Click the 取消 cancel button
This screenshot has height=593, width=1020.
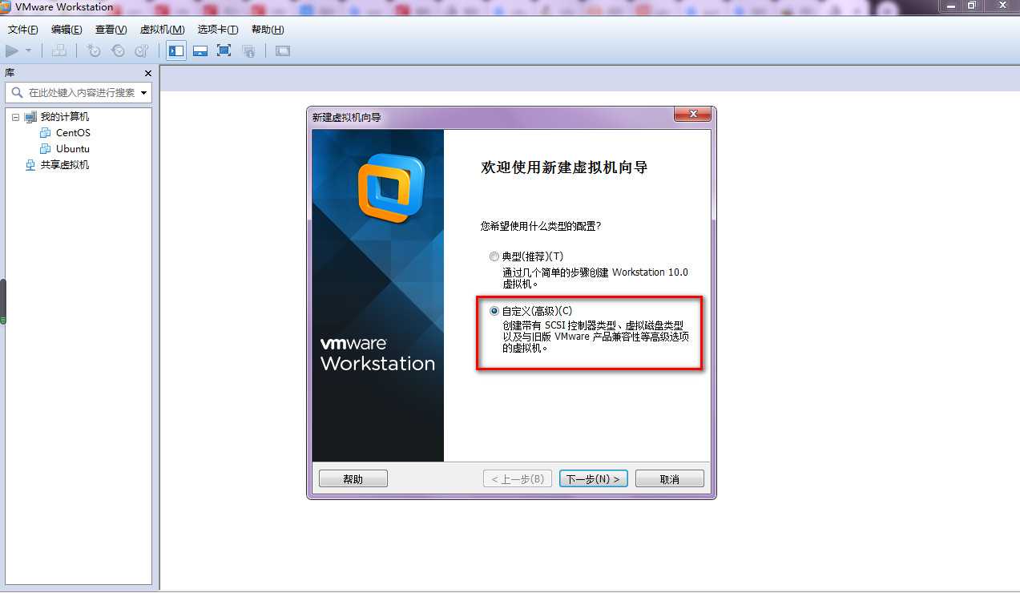(x=670, y=479)
